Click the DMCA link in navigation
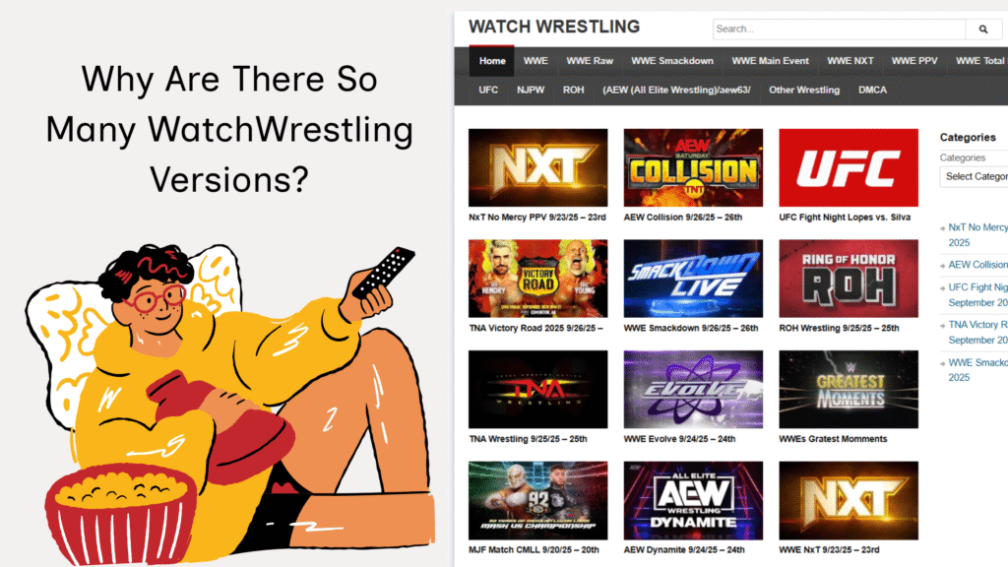Image resolution: width=1008 pixels, height=567 pixels. (872, 90)
